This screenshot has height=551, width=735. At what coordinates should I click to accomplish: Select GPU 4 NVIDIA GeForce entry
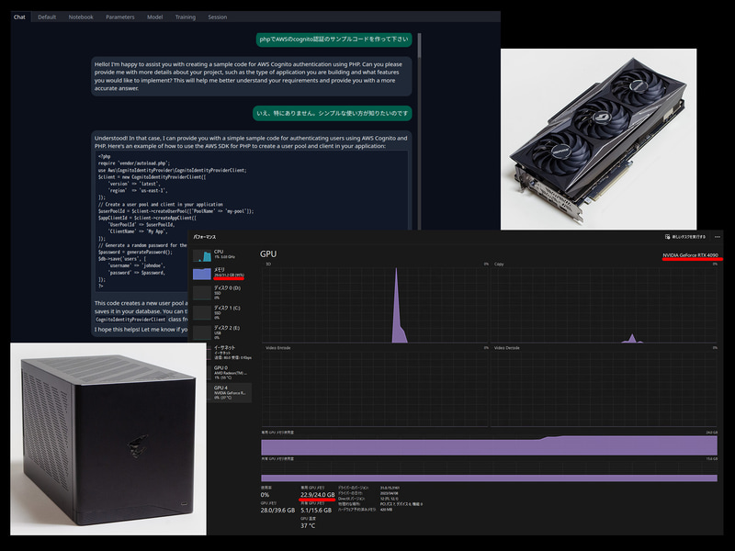point(230,392)
